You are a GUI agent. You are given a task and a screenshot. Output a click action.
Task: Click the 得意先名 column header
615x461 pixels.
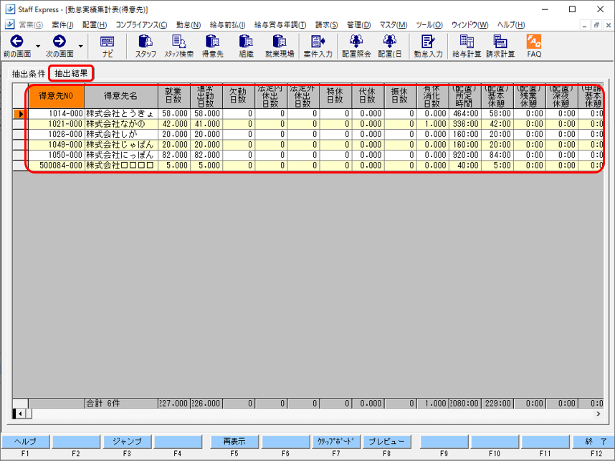click(121, 96)
